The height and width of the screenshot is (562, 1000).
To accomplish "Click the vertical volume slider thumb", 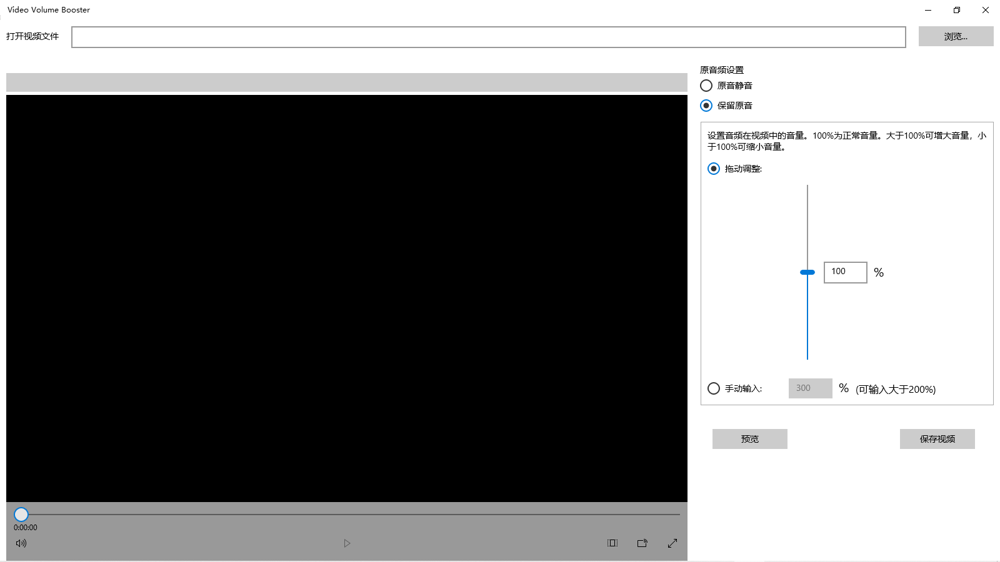I will (x=807, y=272).
